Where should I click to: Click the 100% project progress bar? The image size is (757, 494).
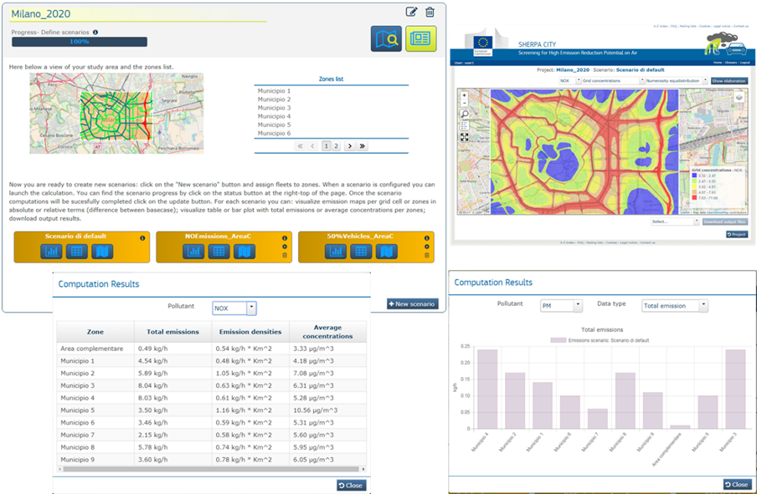click(80, 42)
